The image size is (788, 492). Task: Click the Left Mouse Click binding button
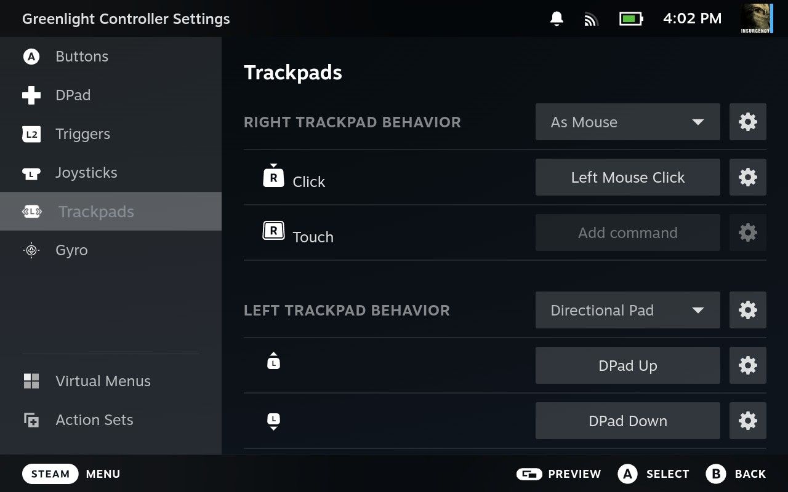628,177
